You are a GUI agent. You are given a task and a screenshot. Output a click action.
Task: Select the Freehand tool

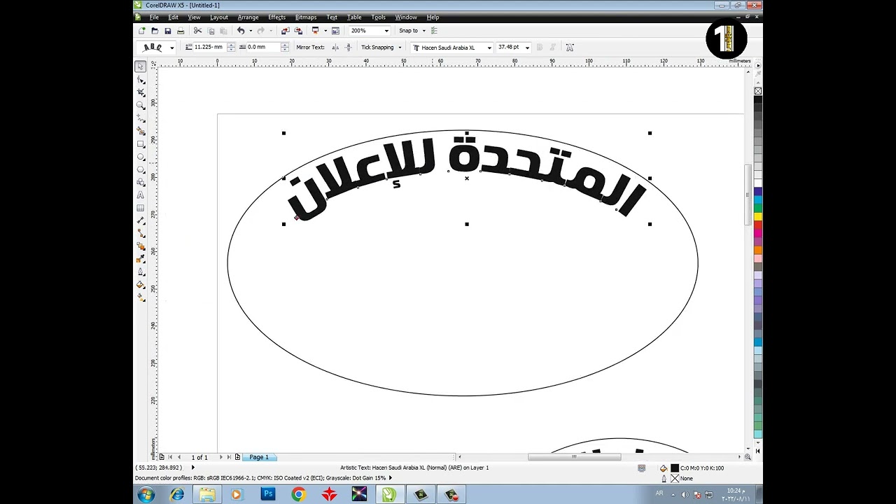[141, 118]
